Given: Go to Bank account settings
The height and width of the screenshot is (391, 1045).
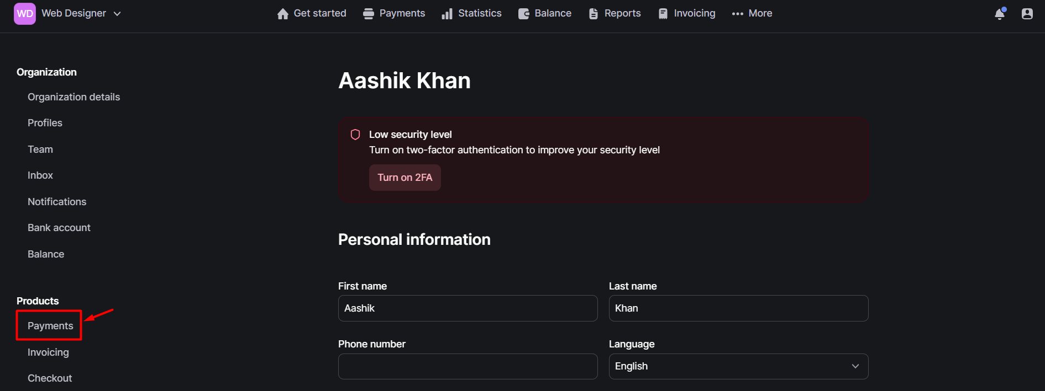Looking at the screenshot, I should tap(59, 227).
